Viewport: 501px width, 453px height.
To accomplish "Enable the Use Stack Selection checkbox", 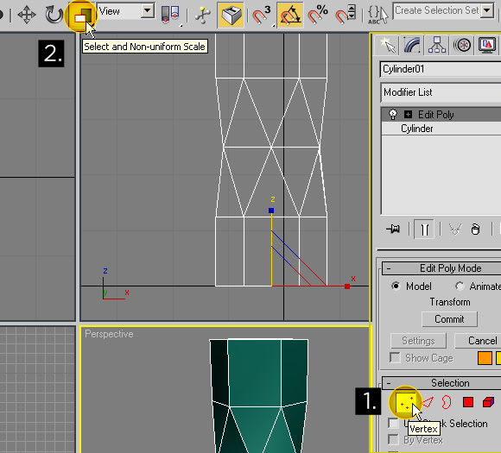I will coord(393,423).
